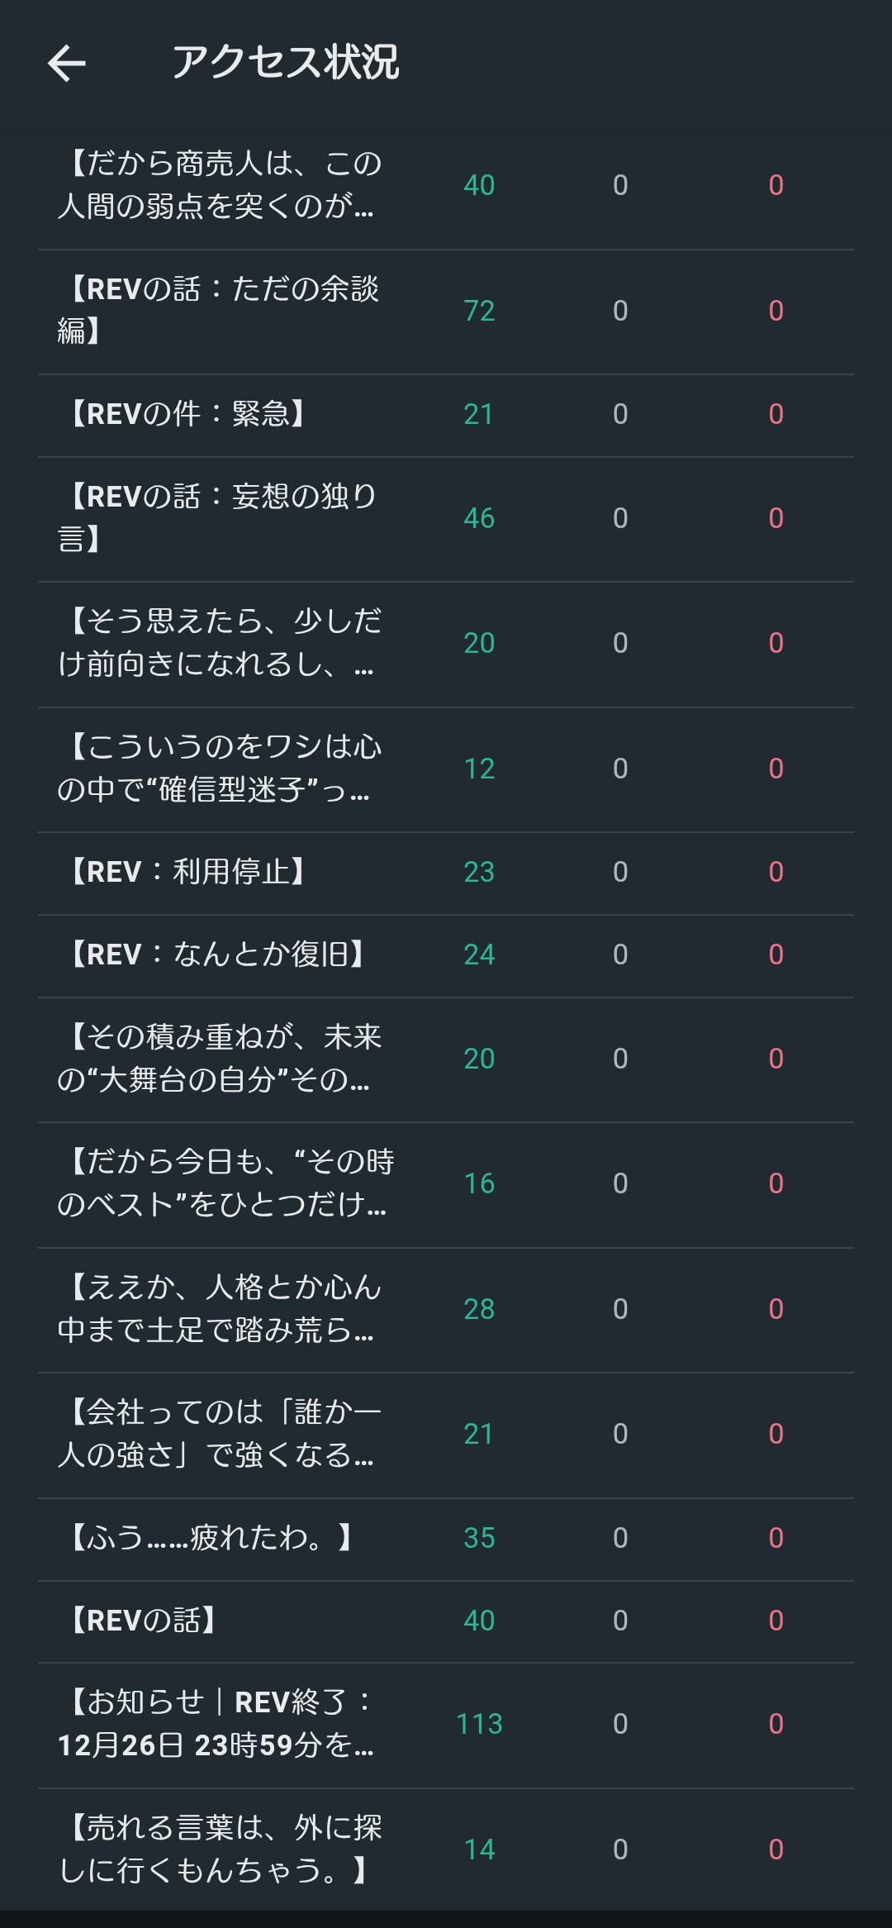892x1928 pixels.
Task: Click the green count 35
Action: point(479,1538)
